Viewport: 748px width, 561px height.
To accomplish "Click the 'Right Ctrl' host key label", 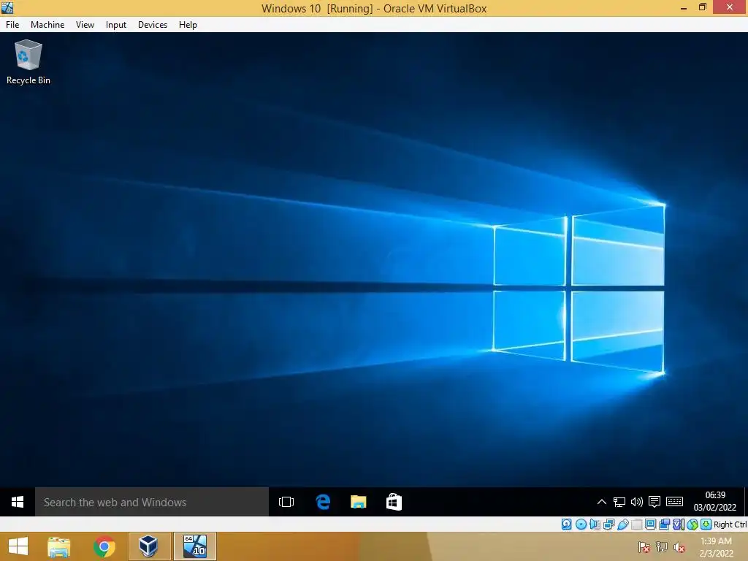I will tap(730, 524).
